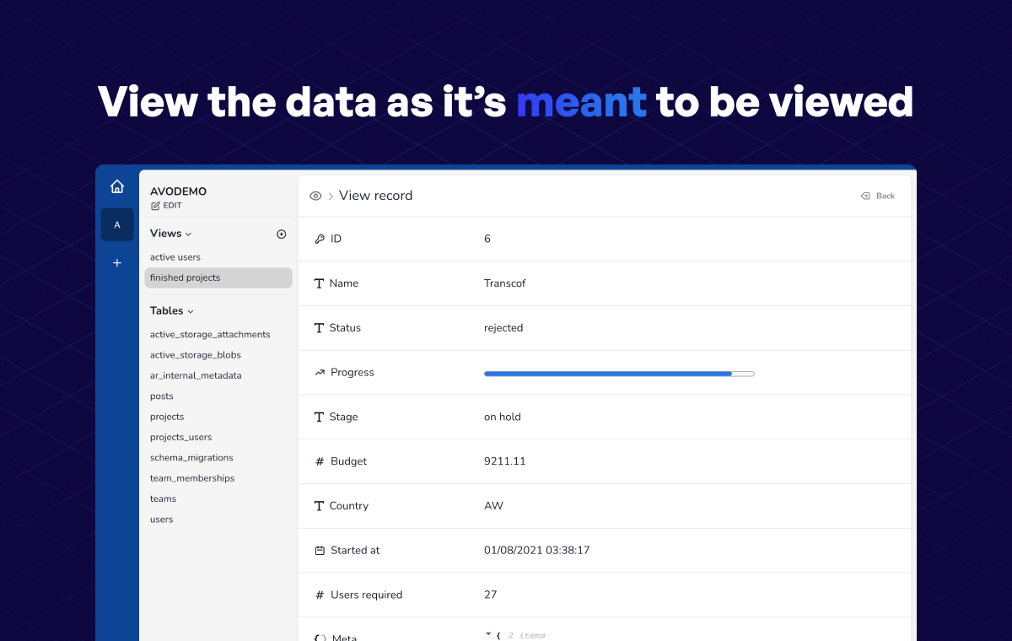
Task: Click the calendar icon beside Started at
Action: (x=320, y=550)
